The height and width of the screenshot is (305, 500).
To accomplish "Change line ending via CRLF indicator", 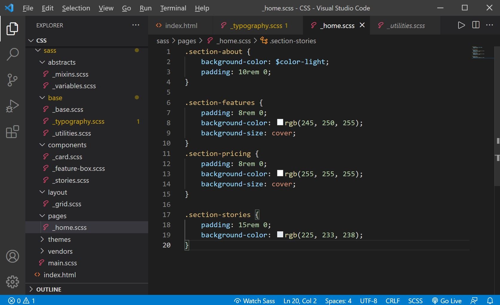I will [392, 301].
